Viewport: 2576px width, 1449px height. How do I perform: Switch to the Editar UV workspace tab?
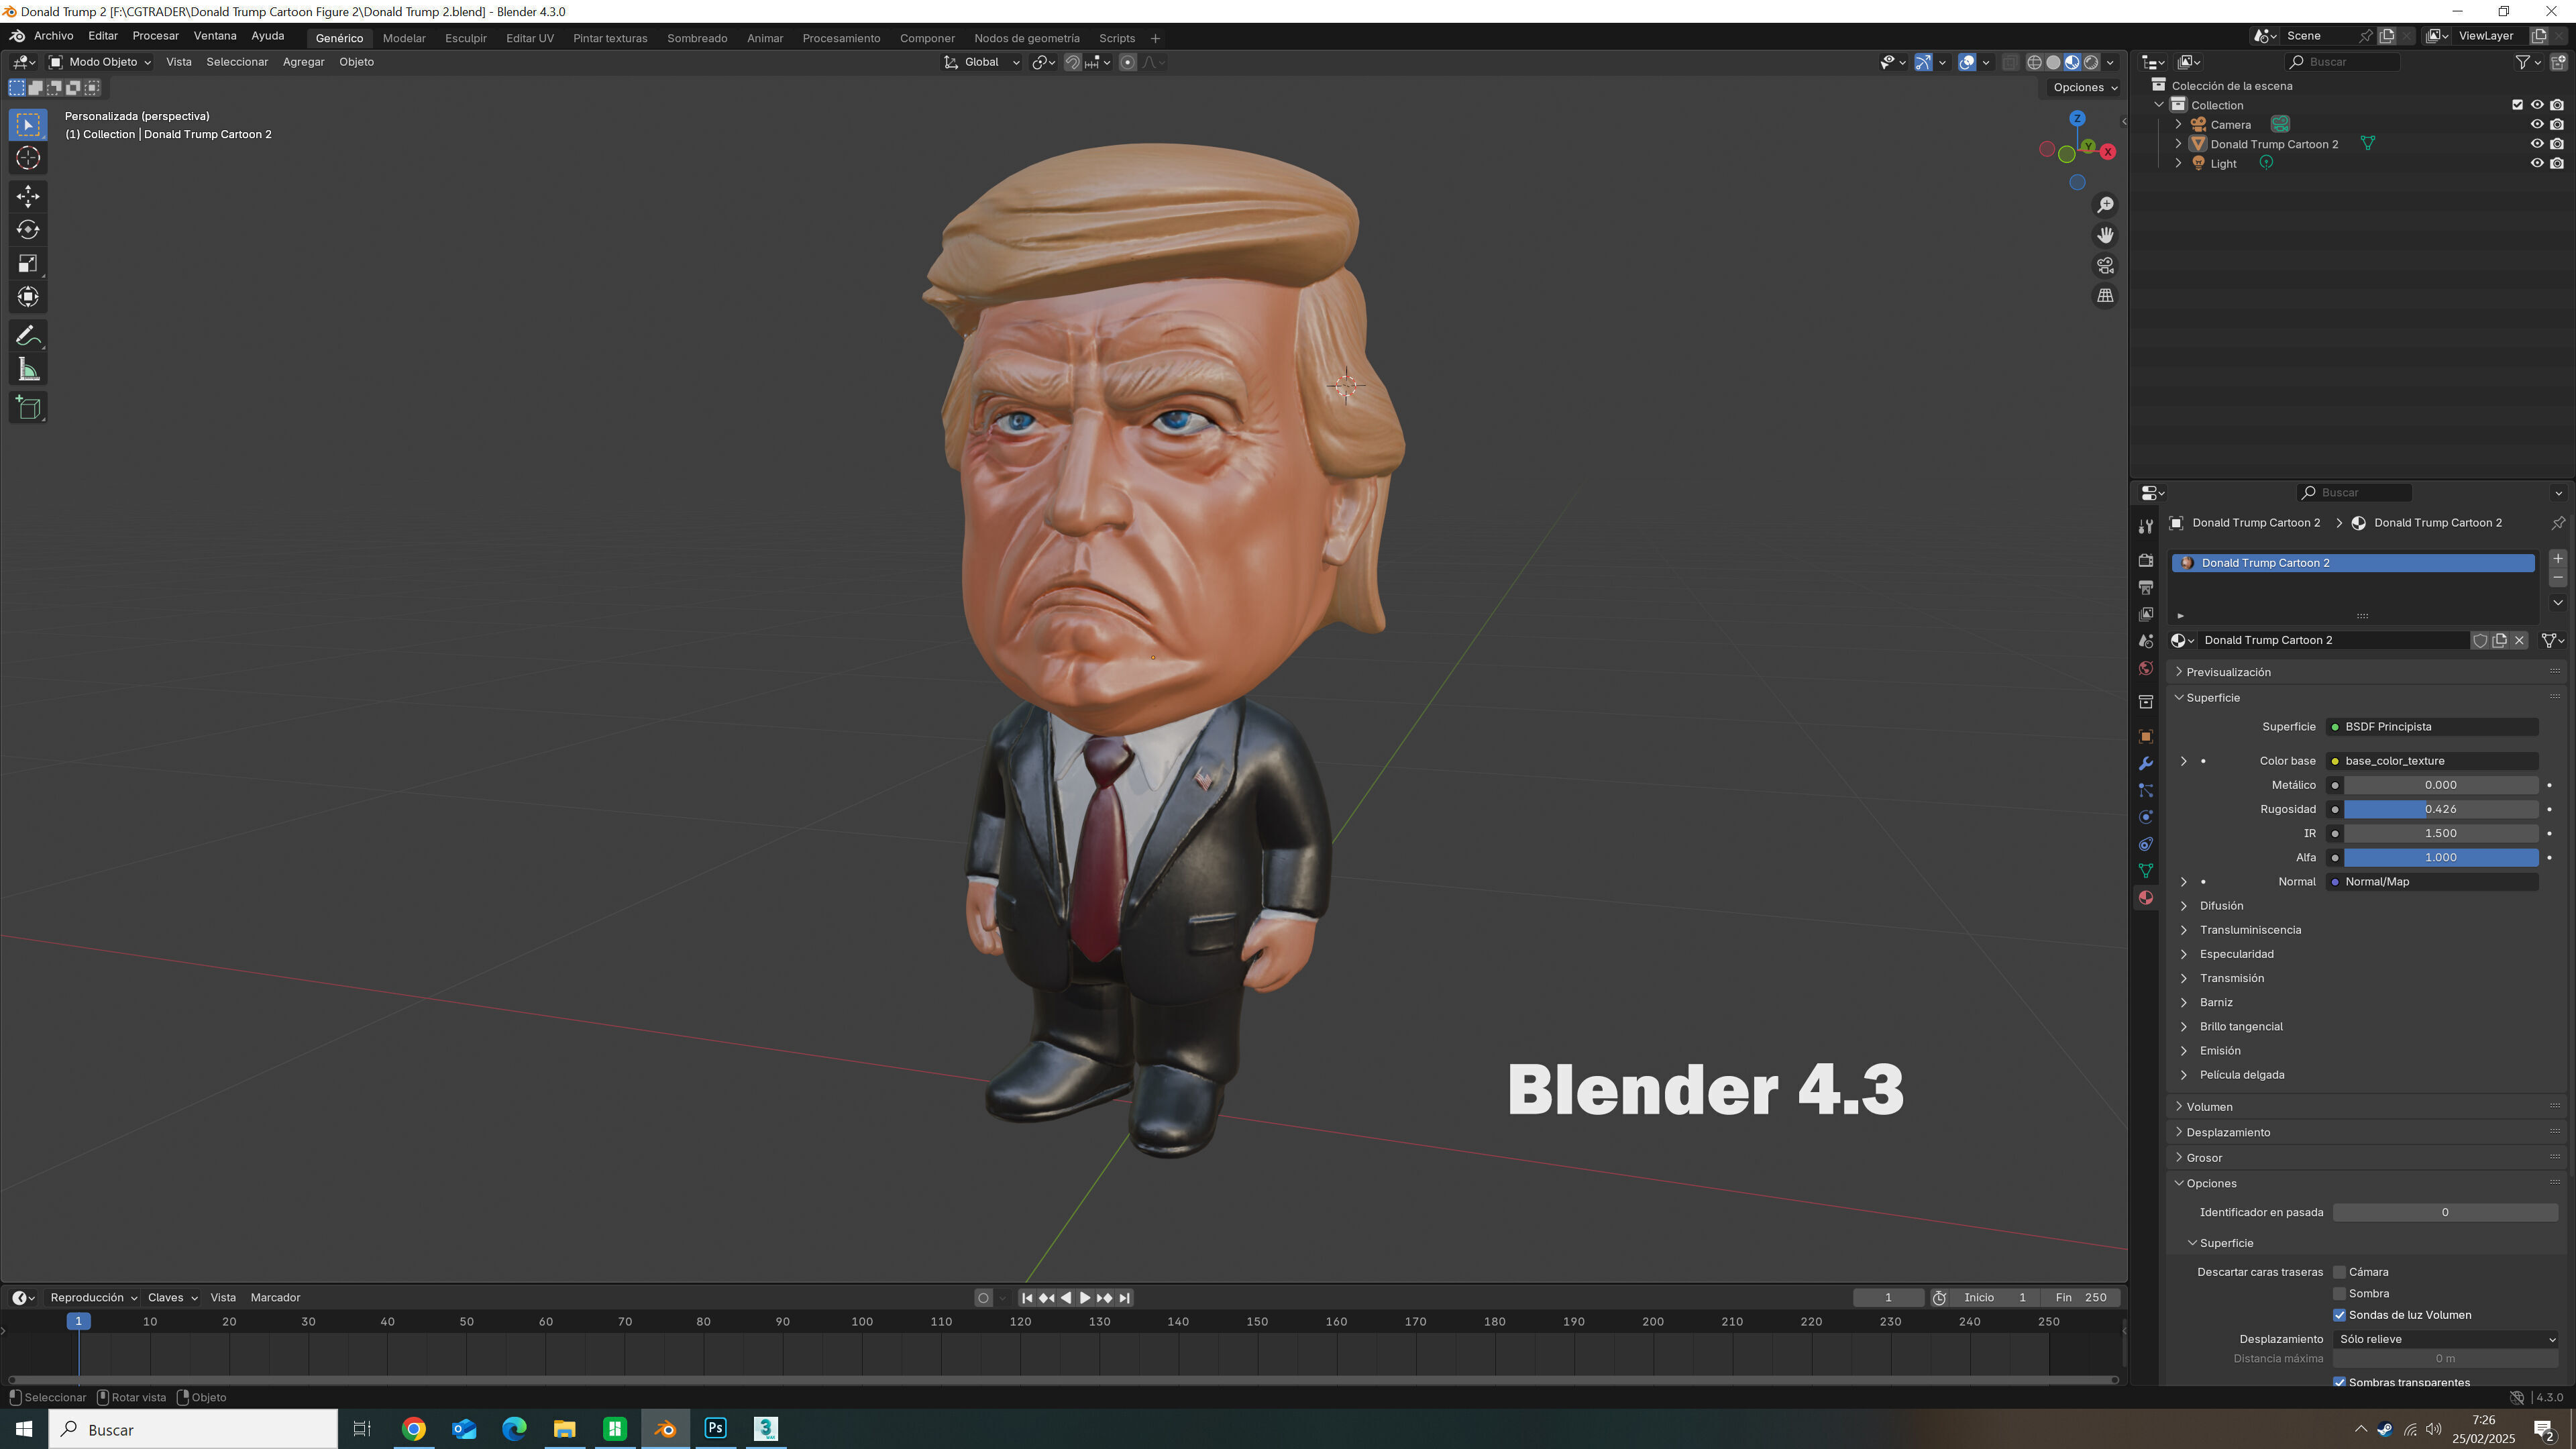tap(530, 38)
